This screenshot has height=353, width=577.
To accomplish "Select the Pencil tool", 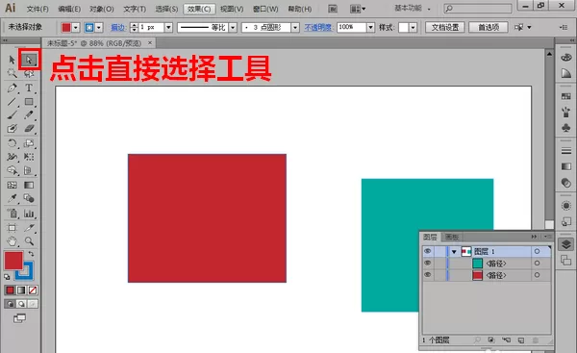I will [29, 114].
